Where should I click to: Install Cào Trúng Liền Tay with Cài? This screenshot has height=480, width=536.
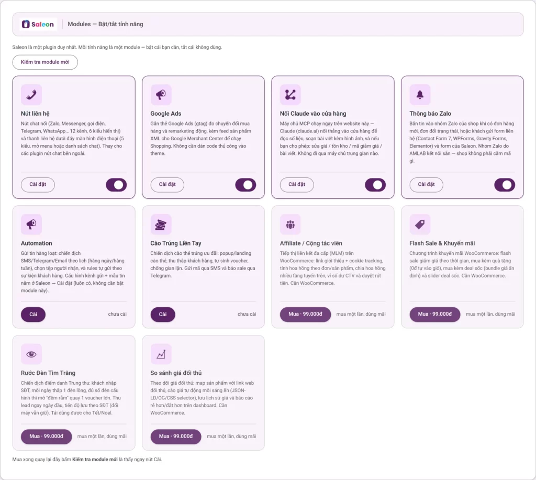tap(163, 315)
